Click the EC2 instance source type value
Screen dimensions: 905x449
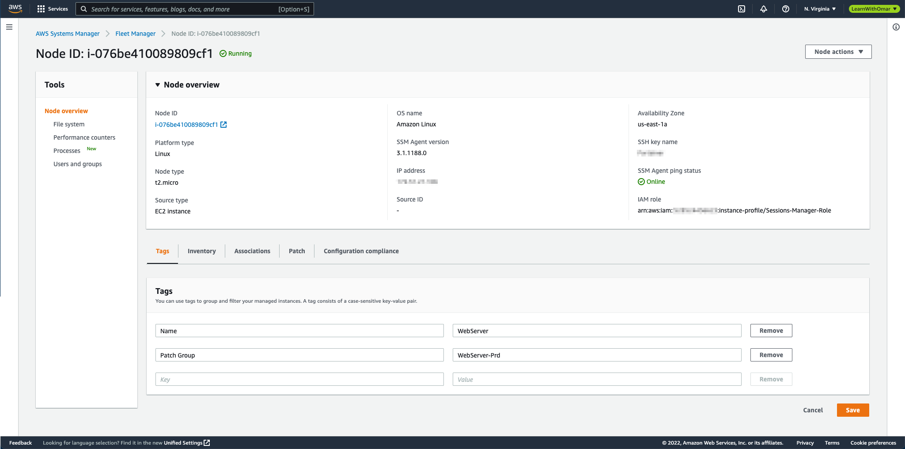(173, 211)
